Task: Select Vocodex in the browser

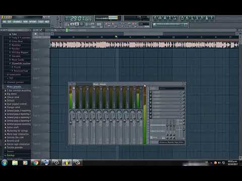Action: [x=16, y=56]
